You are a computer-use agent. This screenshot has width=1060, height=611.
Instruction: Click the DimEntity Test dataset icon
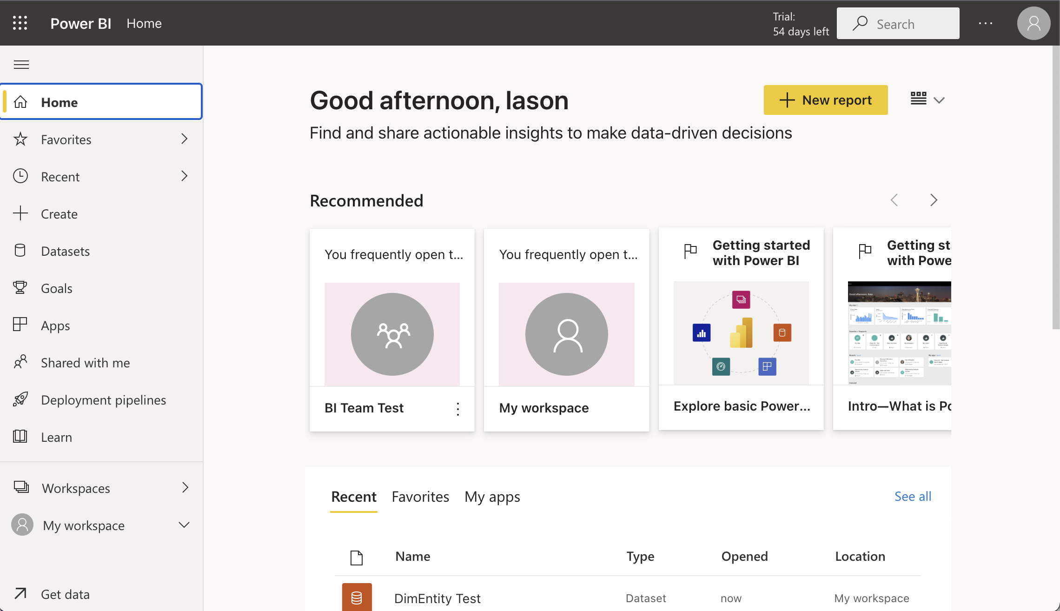(357, 597)
